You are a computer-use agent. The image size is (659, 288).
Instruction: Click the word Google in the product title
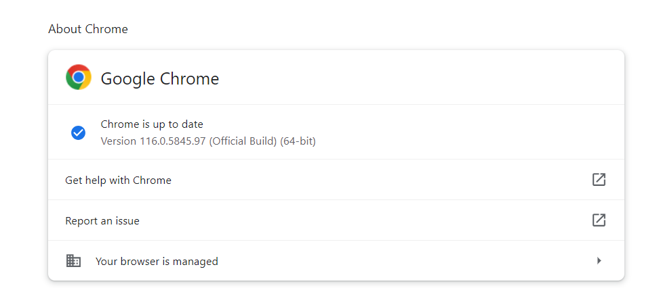pos(128,79)
